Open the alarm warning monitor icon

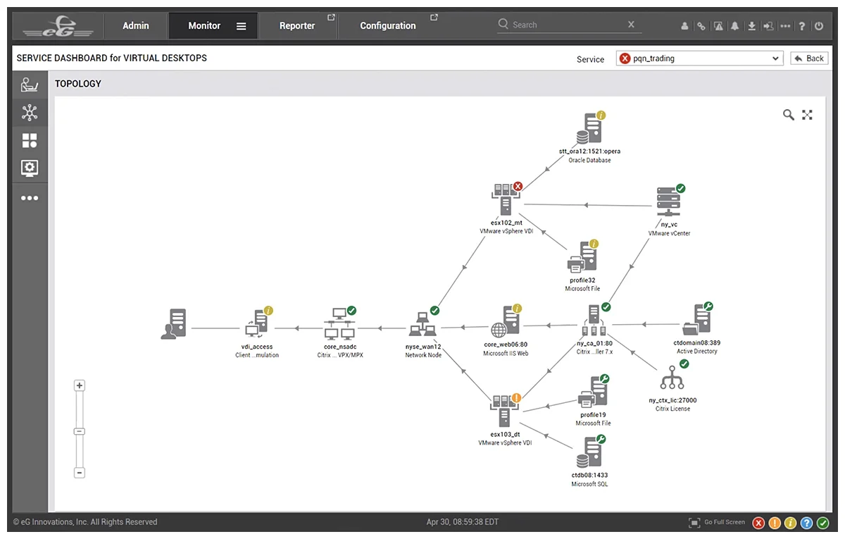tap(718, 26)
